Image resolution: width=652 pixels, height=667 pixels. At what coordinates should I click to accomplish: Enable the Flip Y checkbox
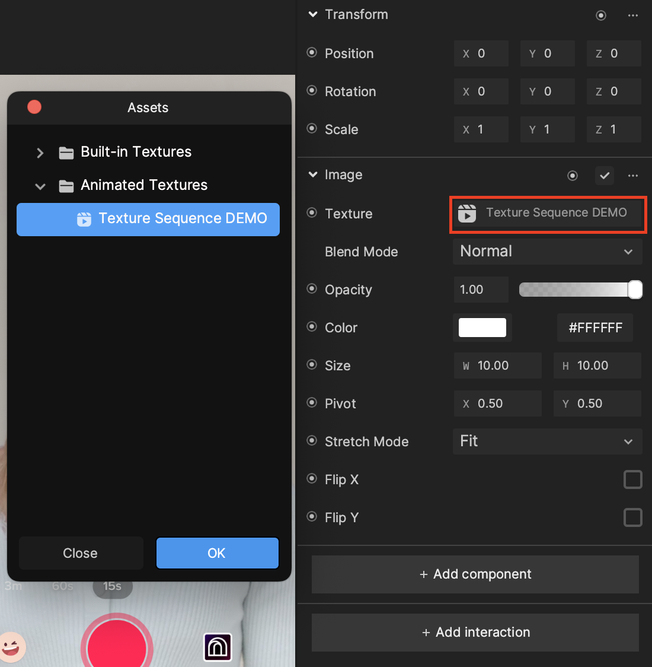(633, 517)
